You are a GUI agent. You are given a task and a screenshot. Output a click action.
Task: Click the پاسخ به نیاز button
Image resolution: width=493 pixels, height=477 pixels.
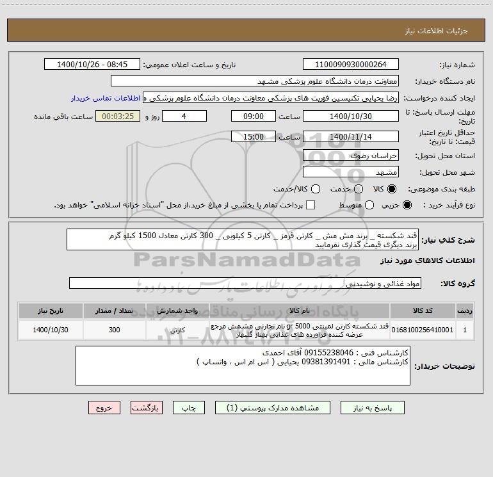pyautogui.click(x=372, y=408)
